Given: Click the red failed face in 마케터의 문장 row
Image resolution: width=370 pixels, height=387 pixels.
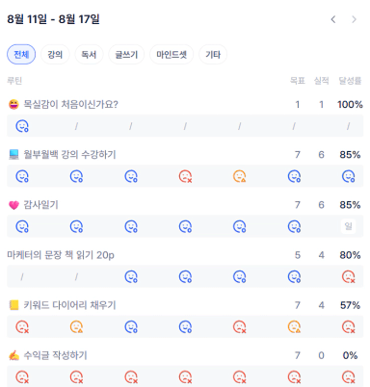Looking at the screenshot, I should (x=349, y=276).
